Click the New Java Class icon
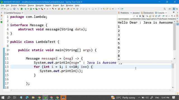 pos(62,9)
